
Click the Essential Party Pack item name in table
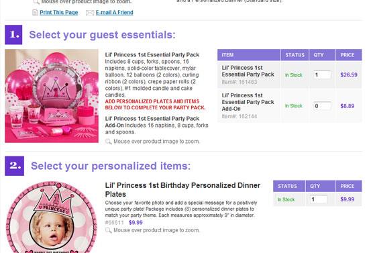pyautogui.click(x=248, y=71)
